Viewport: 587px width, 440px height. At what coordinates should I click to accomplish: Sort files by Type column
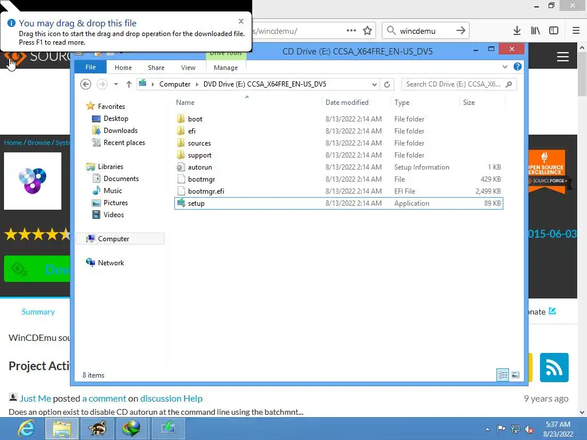pos(402,102)
